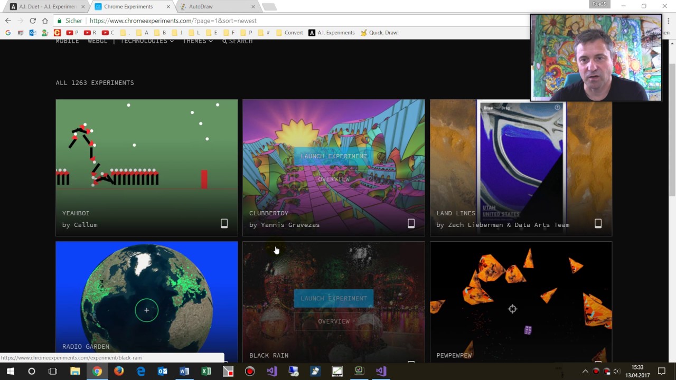Image resolution: width=676 pixels, height=380 pixels.
Task: Go back to the previous page
Action: 8,21
